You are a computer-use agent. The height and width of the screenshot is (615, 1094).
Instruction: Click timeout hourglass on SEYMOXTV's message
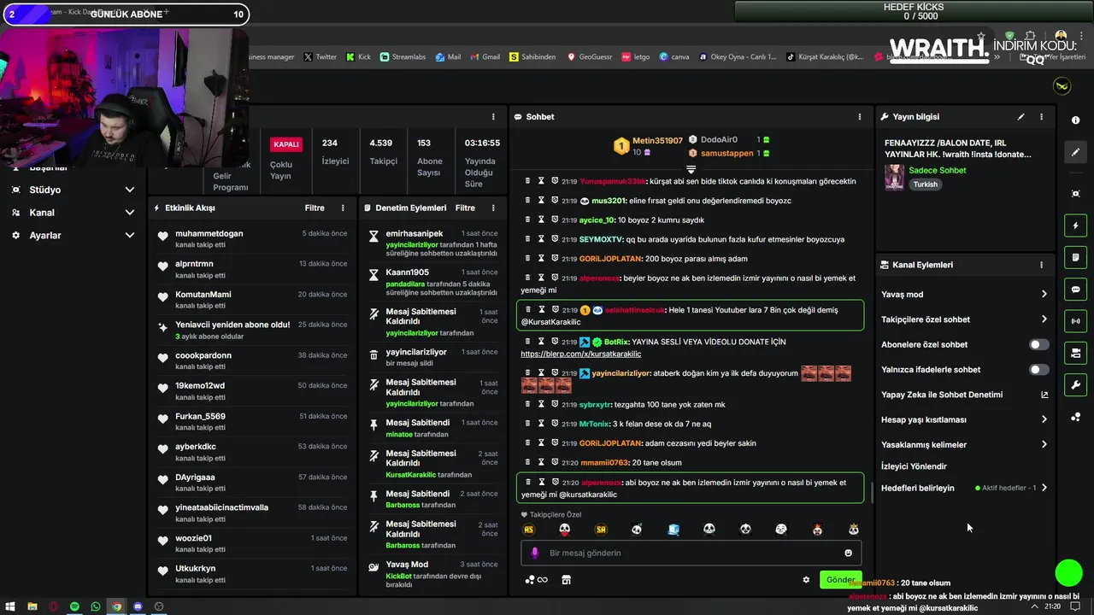(x=541, y=239)
